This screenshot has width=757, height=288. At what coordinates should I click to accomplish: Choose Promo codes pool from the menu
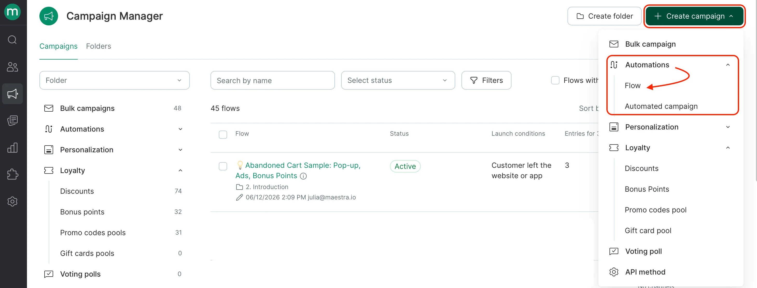pos(655,210)
